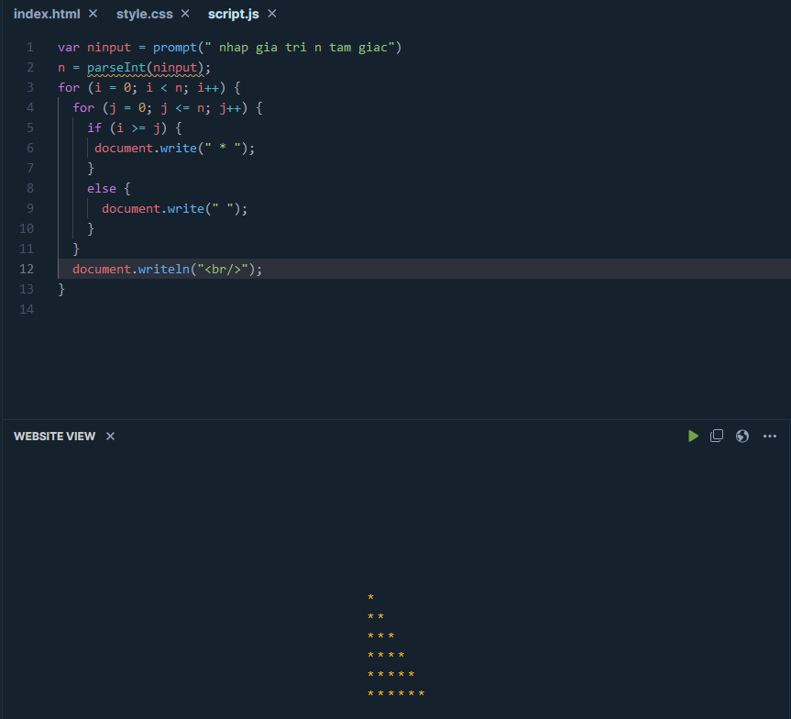Close the script.js tab
Screen dimensions: 791x719
point(272,14)
